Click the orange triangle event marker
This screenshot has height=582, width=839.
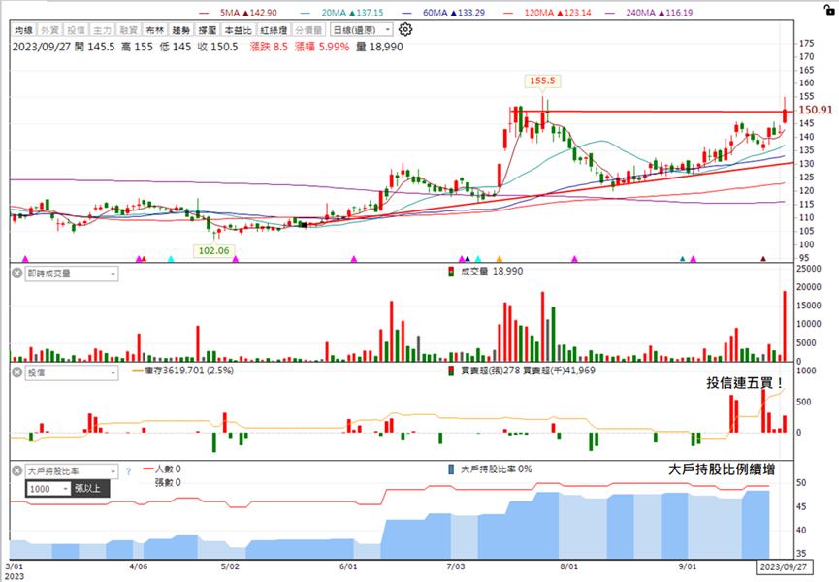(500, 259)
